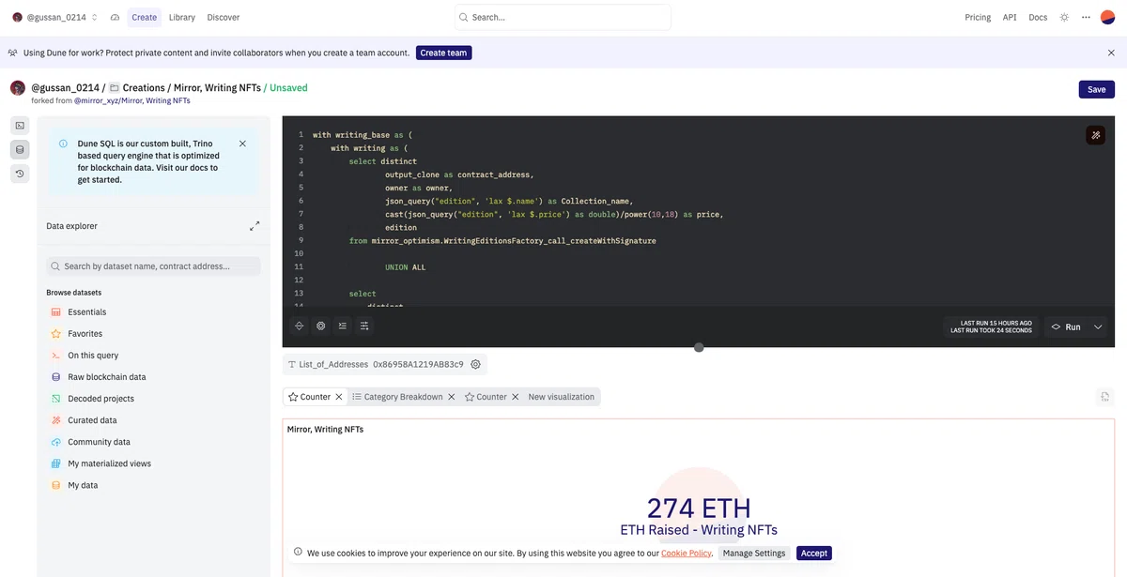
Task: Accept cookies
Action: pyautogui.click(x=814, y=554)
